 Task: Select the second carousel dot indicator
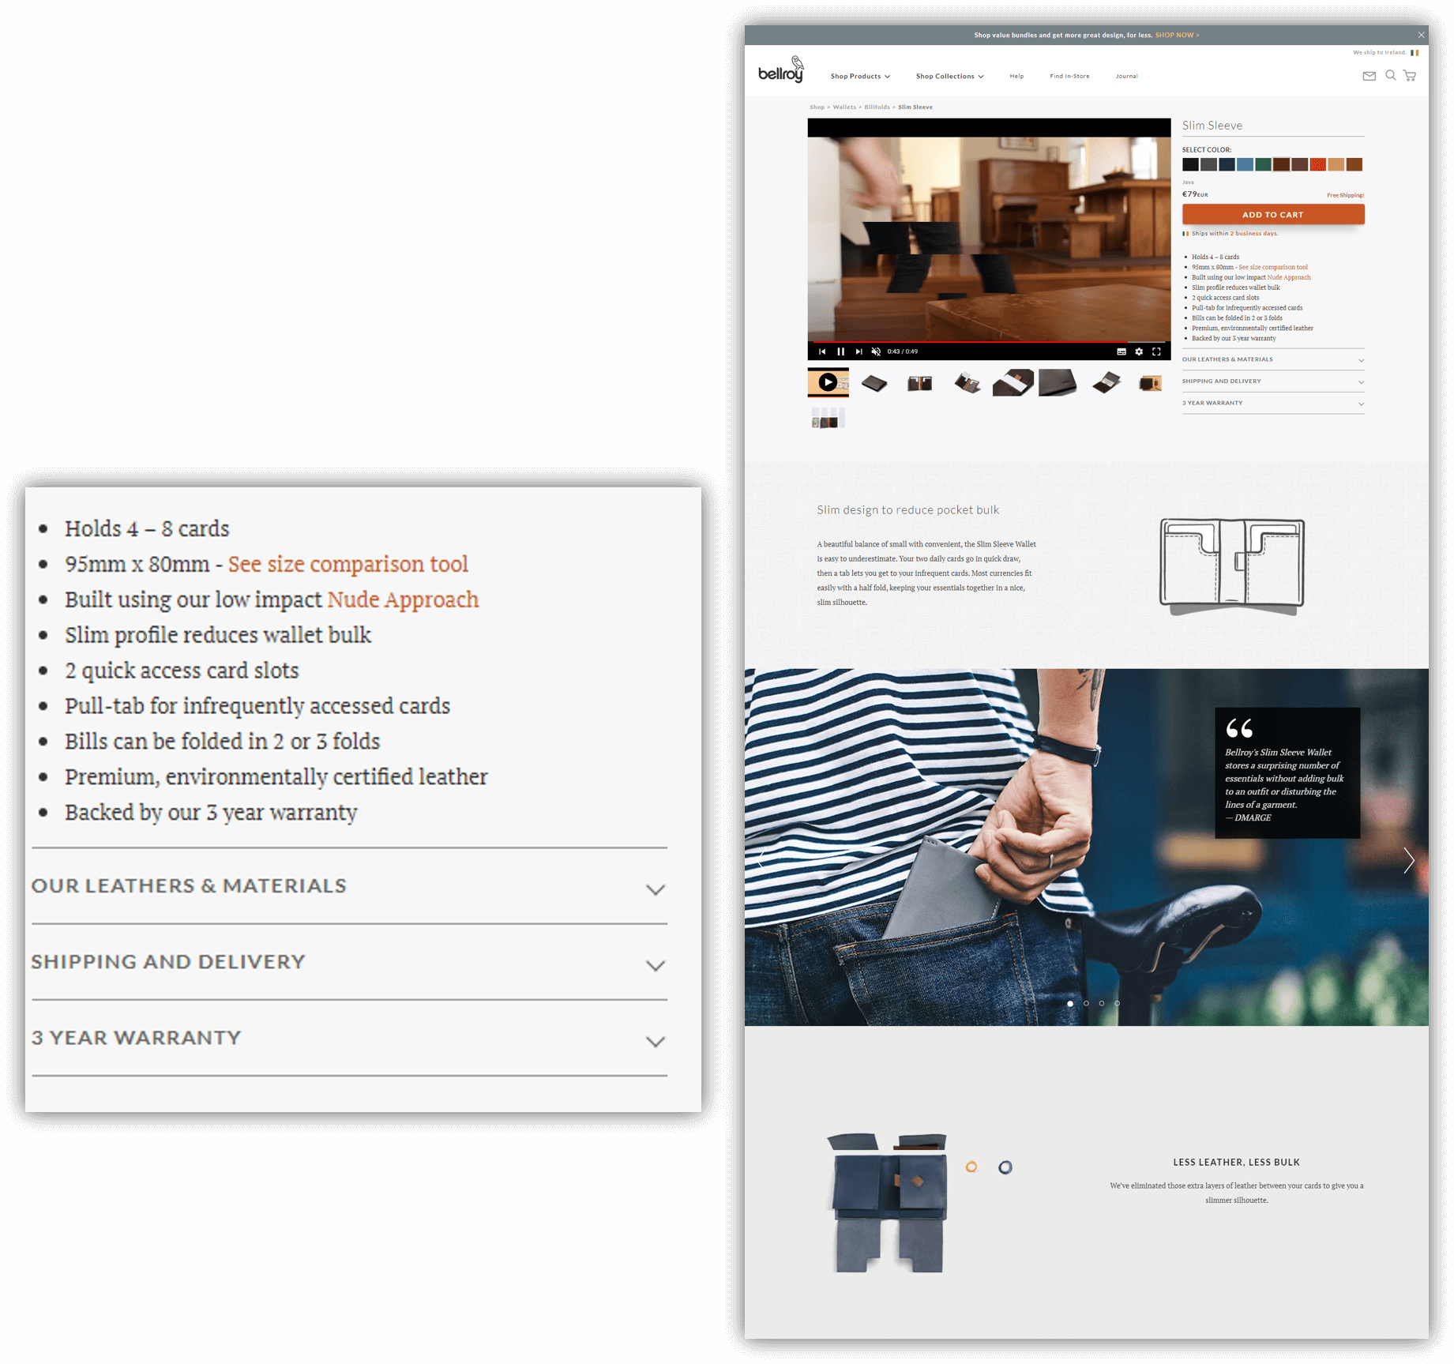(x=1086, y=1003)
